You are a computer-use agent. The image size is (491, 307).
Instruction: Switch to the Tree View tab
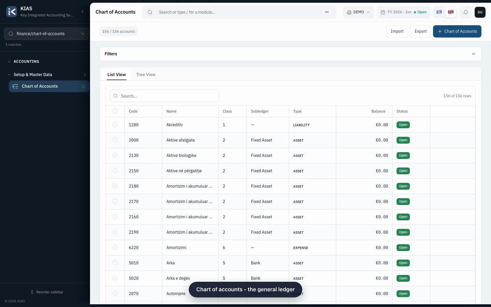click(146, 75)
